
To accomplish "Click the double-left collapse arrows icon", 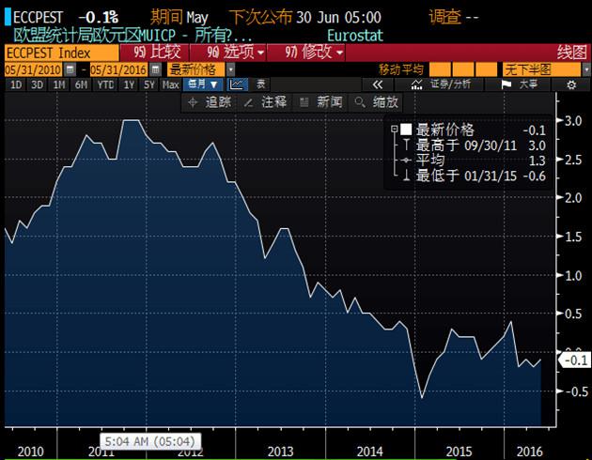I will (x=378, y=84).
